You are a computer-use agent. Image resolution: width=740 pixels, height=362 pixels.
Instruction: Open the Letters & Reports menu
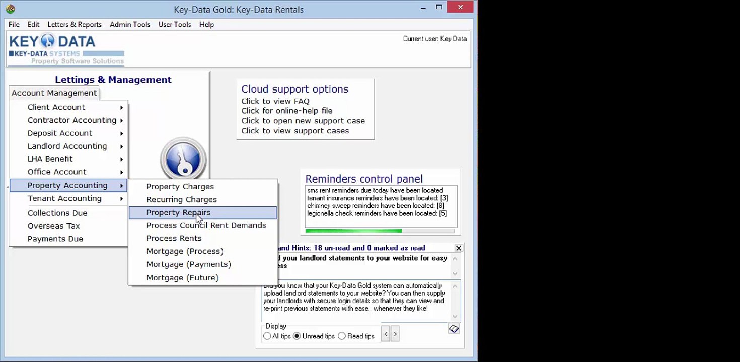75,25
